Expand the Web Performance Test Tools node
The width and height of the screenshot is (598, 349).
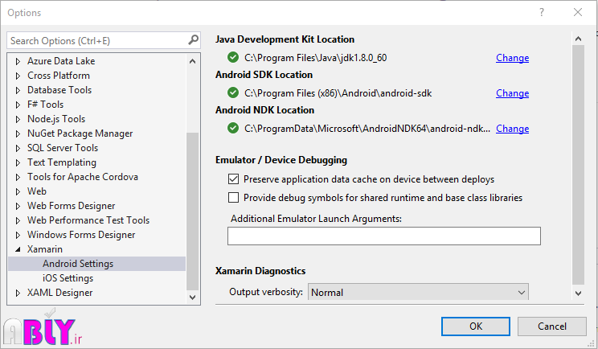tap(18, 220)
